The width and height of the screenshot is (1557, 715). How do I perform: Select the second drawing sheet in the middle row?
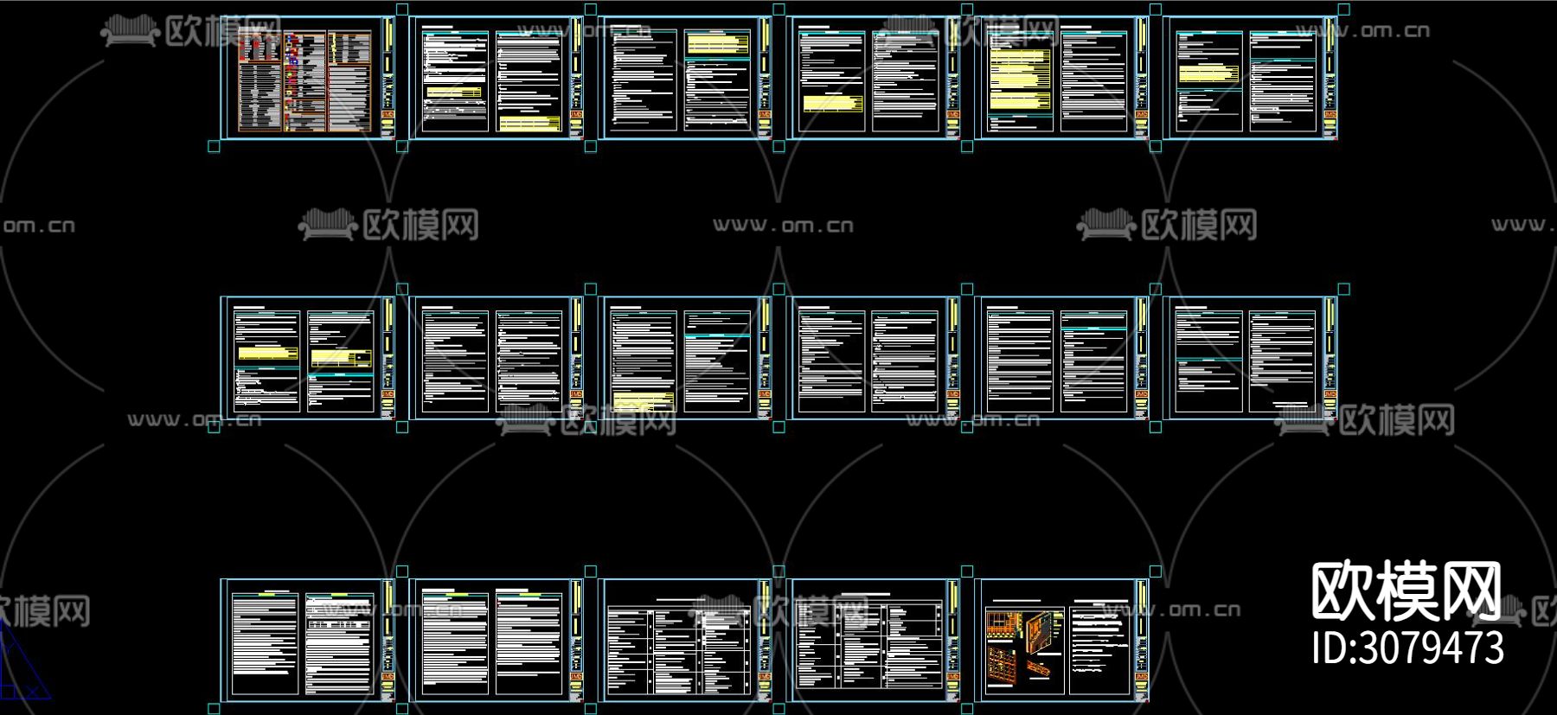tap(497, 358)
